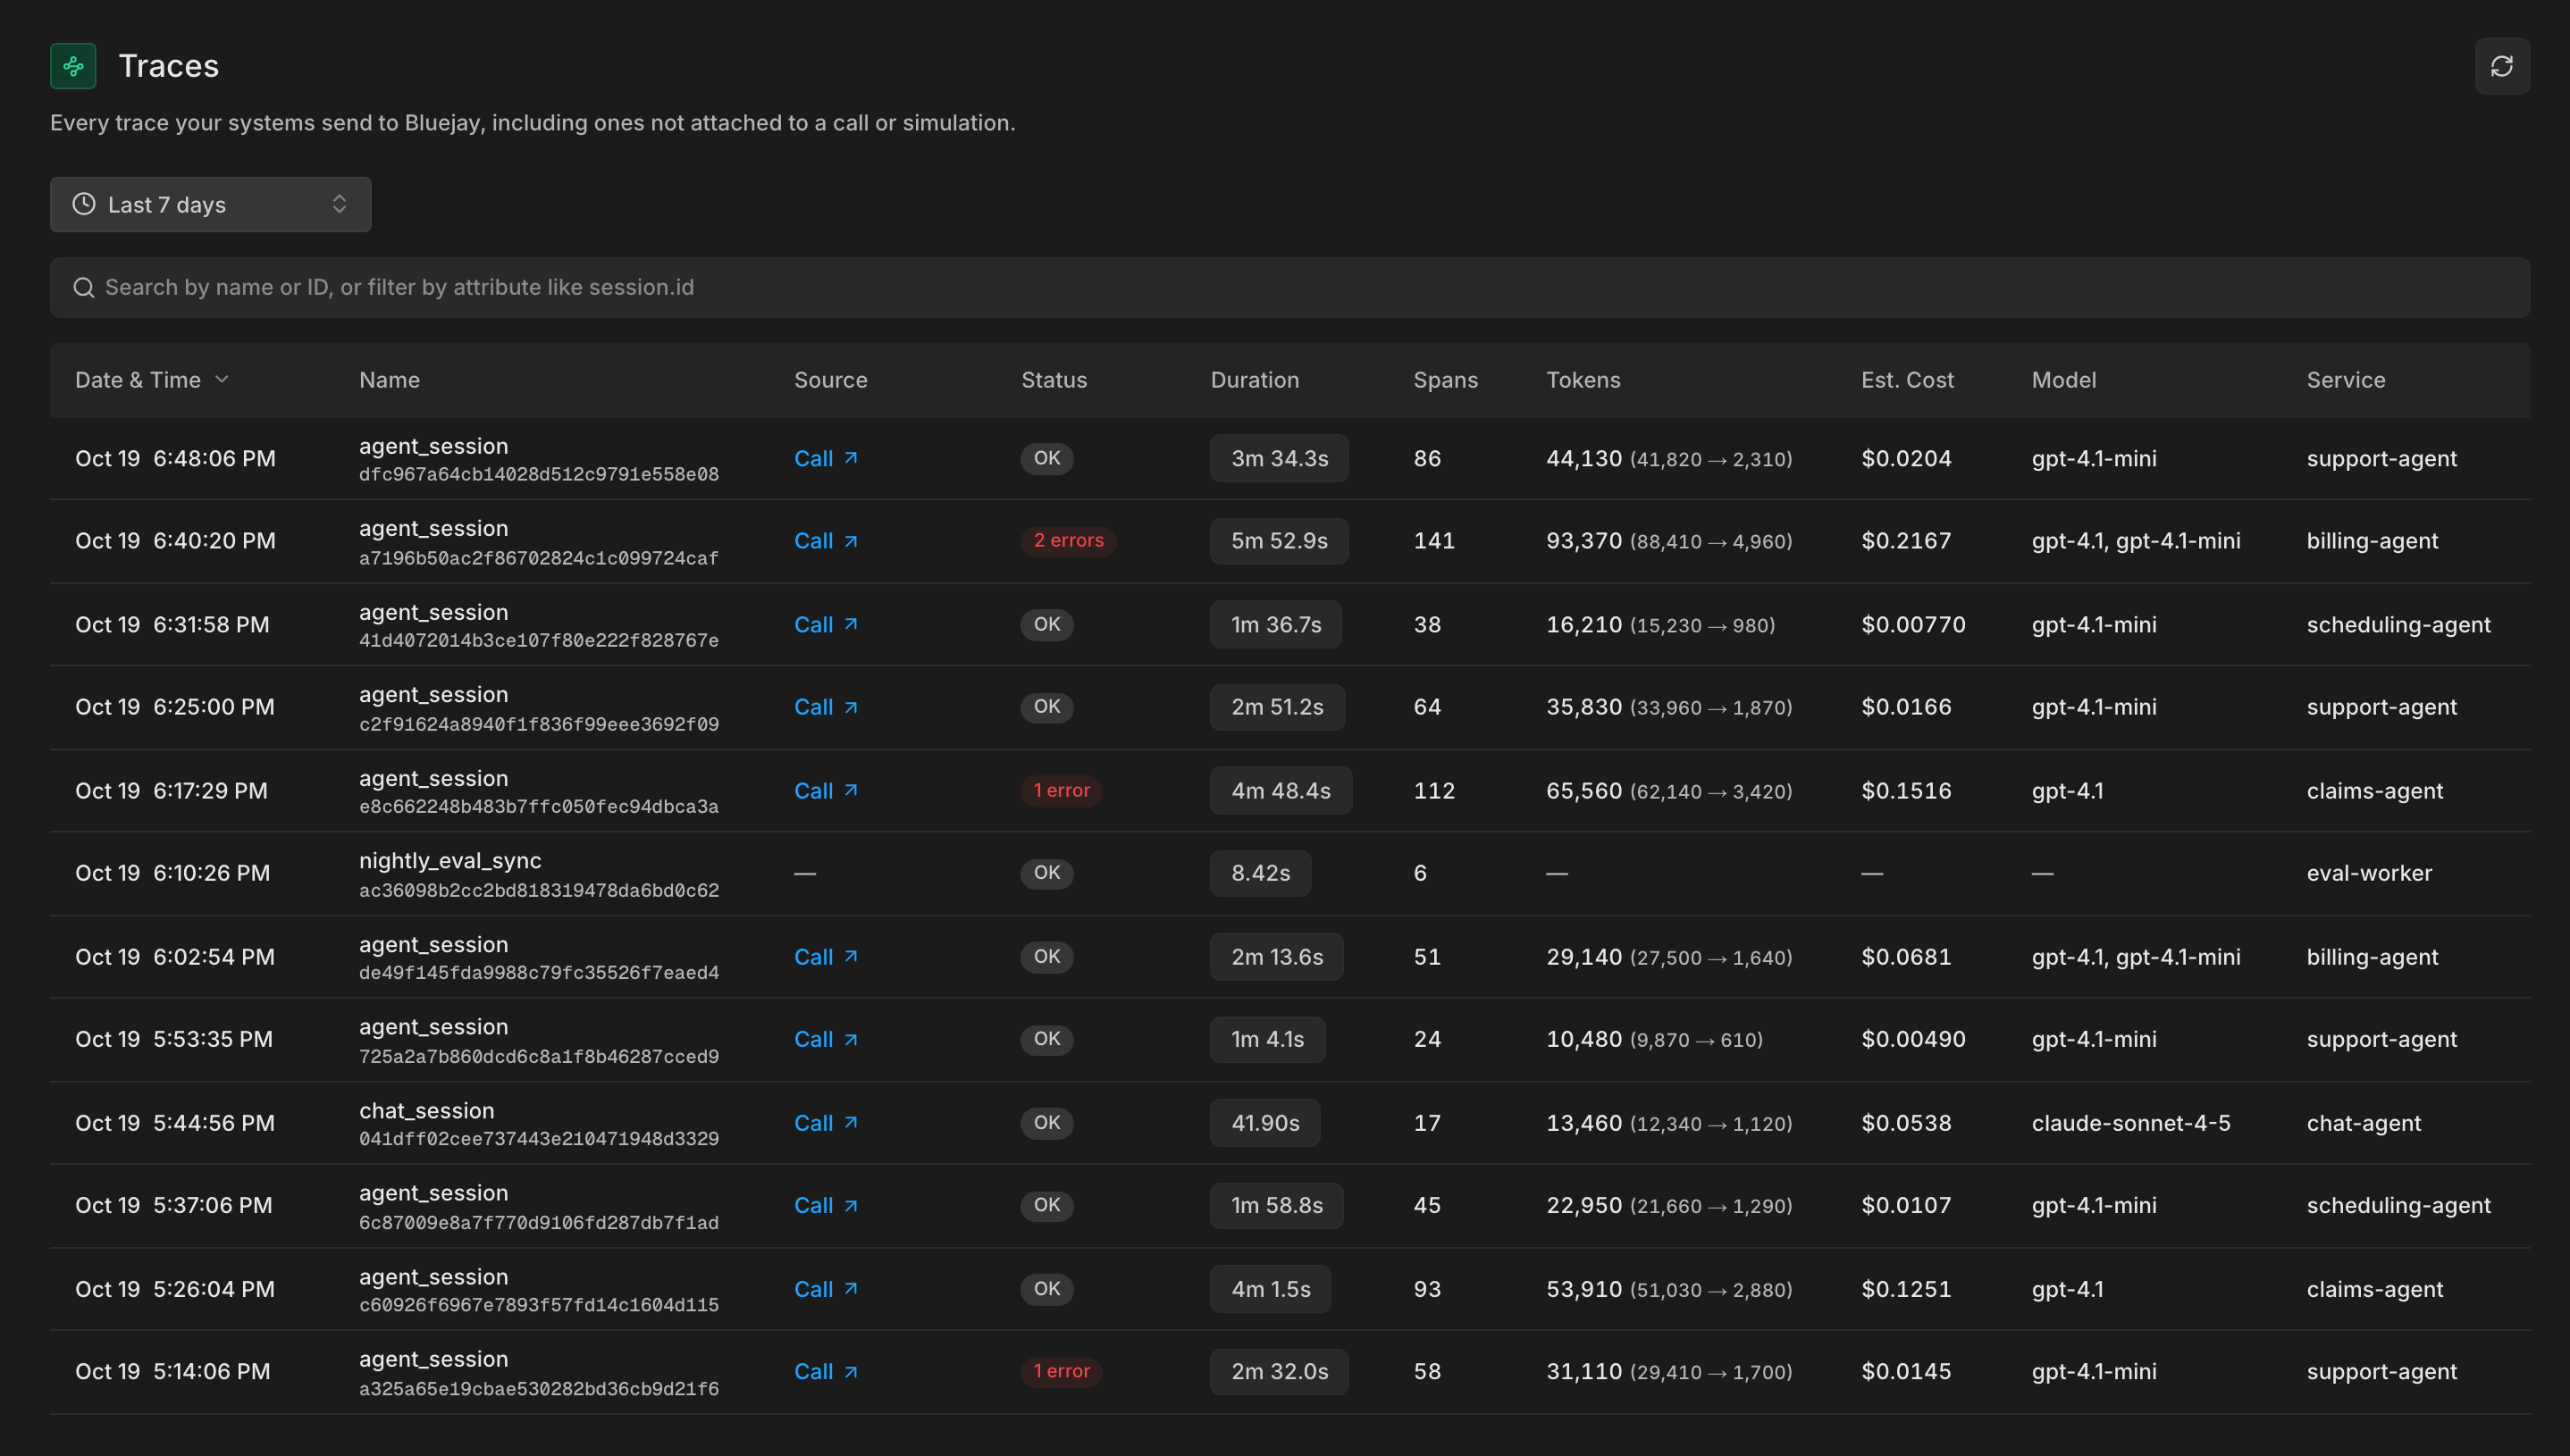Click the 5m 52.9s duration badge
Image resolution: width=2570 pixels, height=1456 pixels.
1279,541
